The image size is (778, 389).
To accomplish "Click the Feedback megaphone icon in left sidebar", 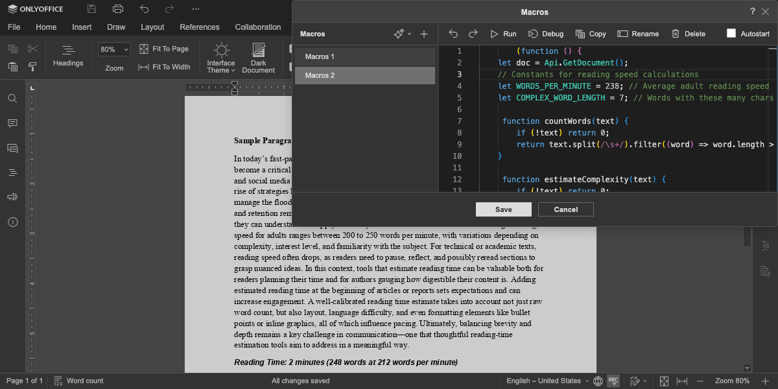I will click(12, 197).
